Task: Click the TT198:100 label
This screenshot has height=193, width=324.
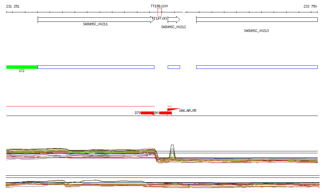Action: (x=159, y=6)
